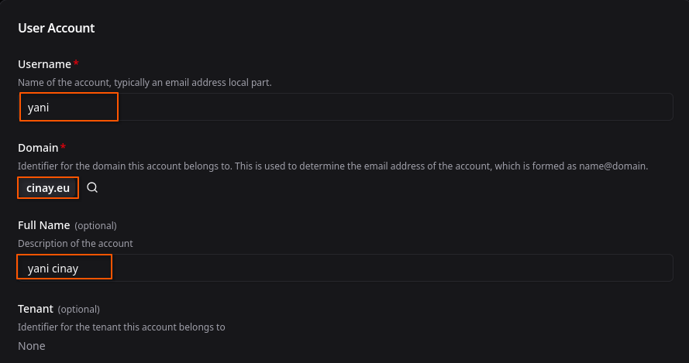Click the red asterisk next to Username

[x=76, y=63]
